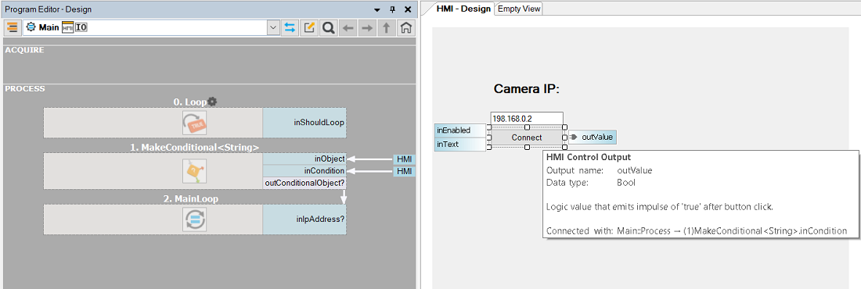
Task: Go to the home macrofilter
Action: tap(405, 28)
